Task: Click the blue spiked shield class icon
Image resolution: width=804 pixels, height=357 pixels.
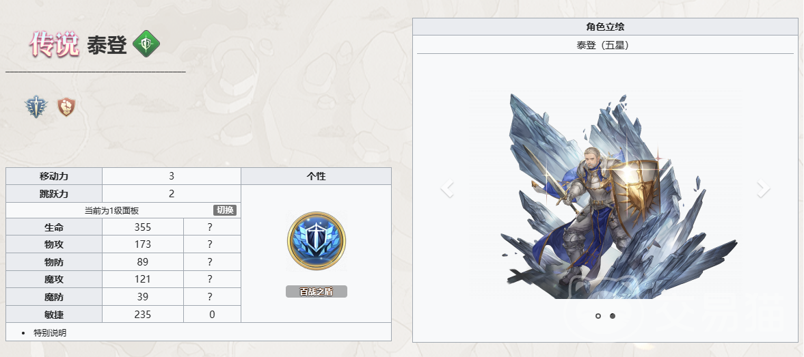Action: (36, 108)
